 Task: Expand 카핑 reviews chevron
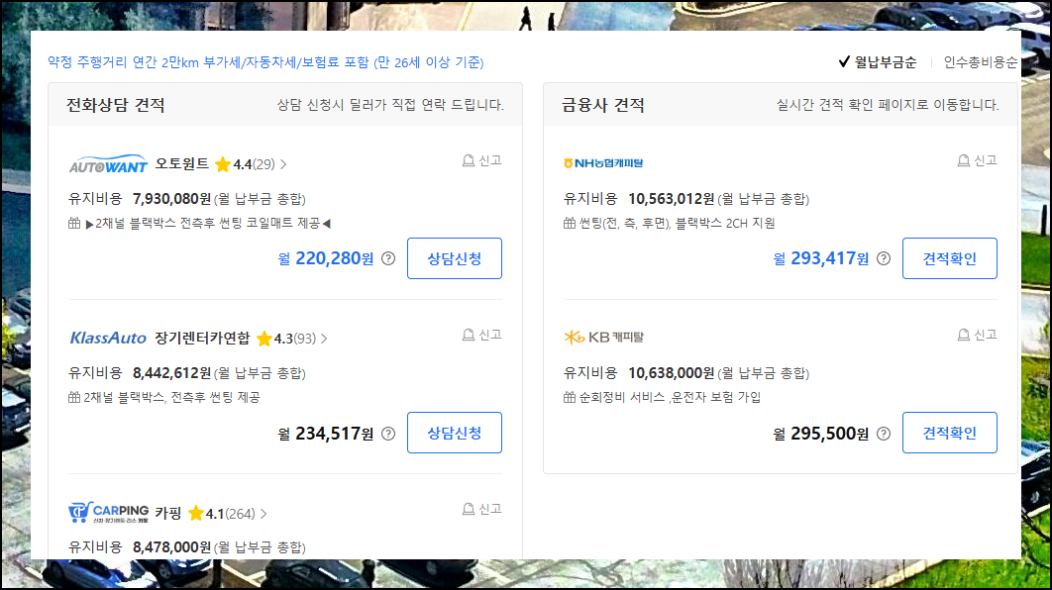263,514
